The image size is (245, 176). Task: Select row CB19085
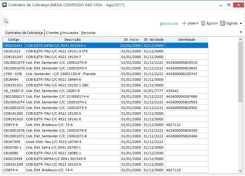coord(105,153)
